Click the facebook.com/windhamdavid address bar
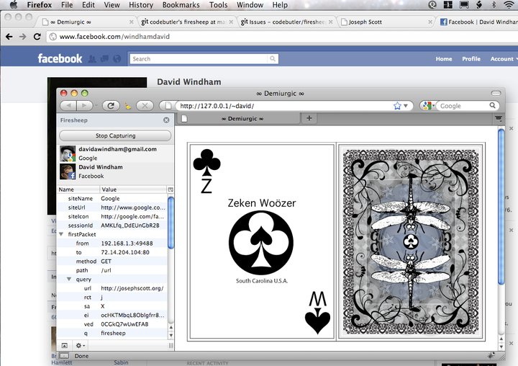The height and width of the screenshot is (366, 518). 281,37
